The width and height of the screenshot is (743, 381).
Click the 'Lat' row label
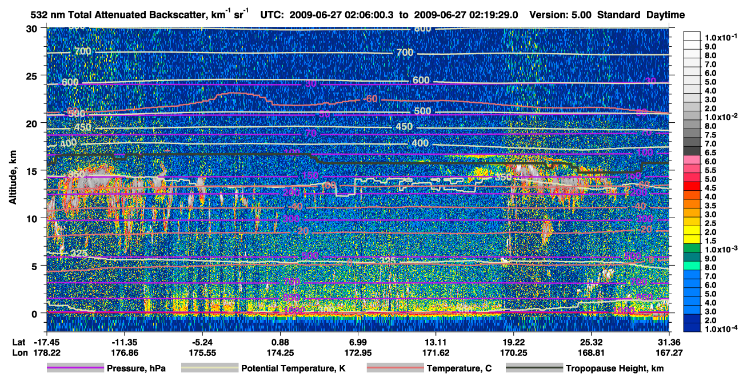[x=19, y=343]
